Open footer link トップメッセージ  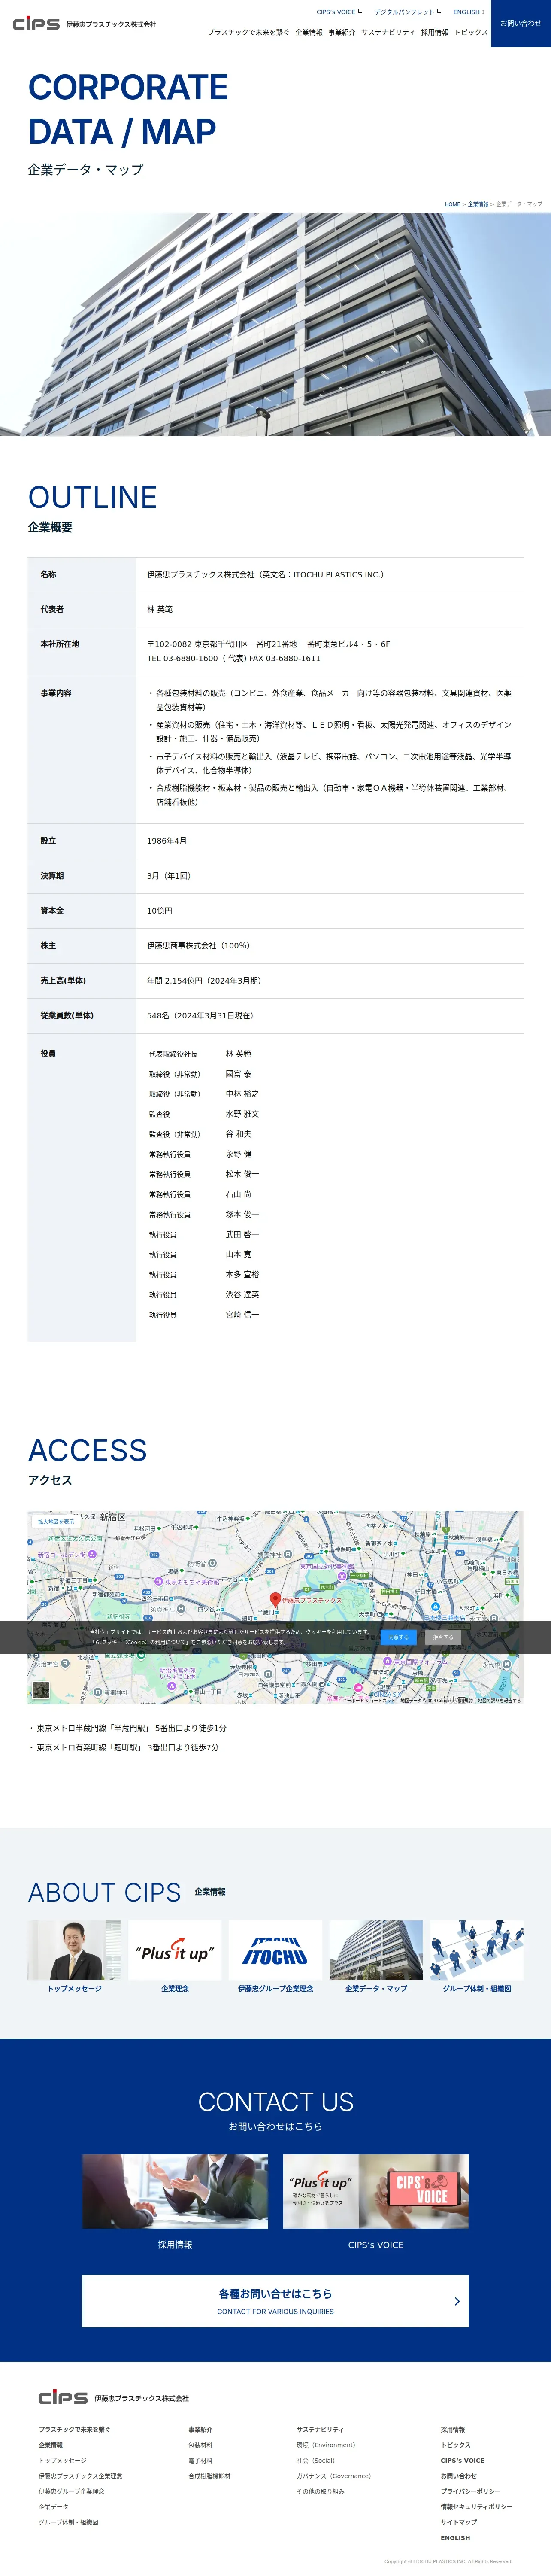coord(63,2460)
